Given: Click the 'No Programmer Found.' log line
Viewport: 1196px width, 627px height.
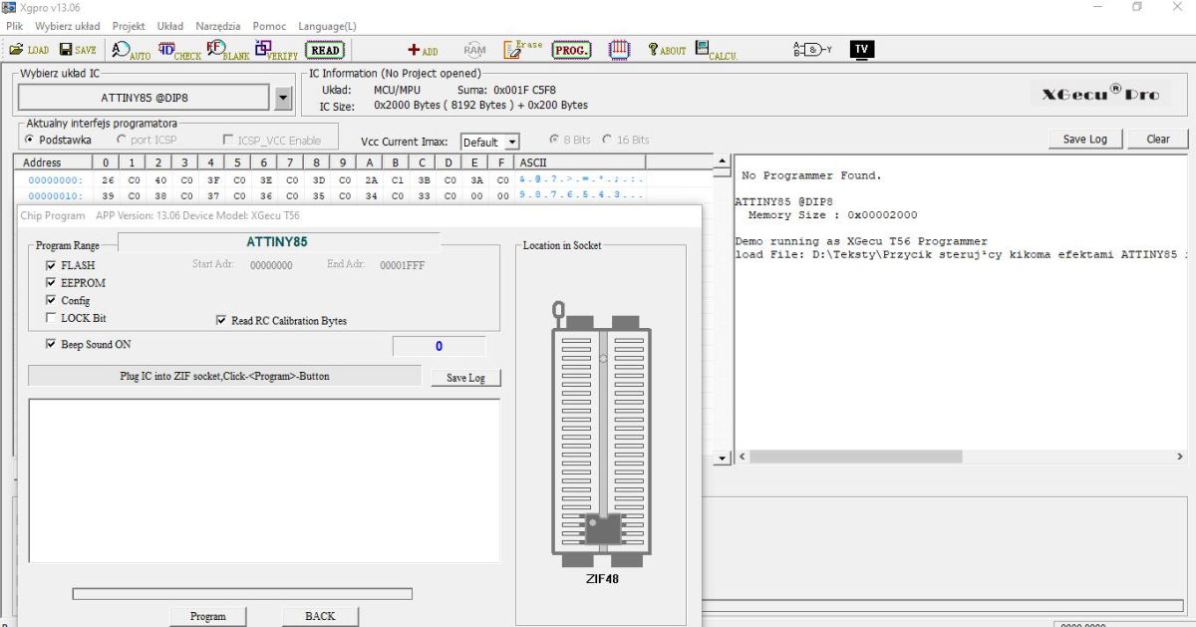Looking at the screenshot, I should 811,175.
